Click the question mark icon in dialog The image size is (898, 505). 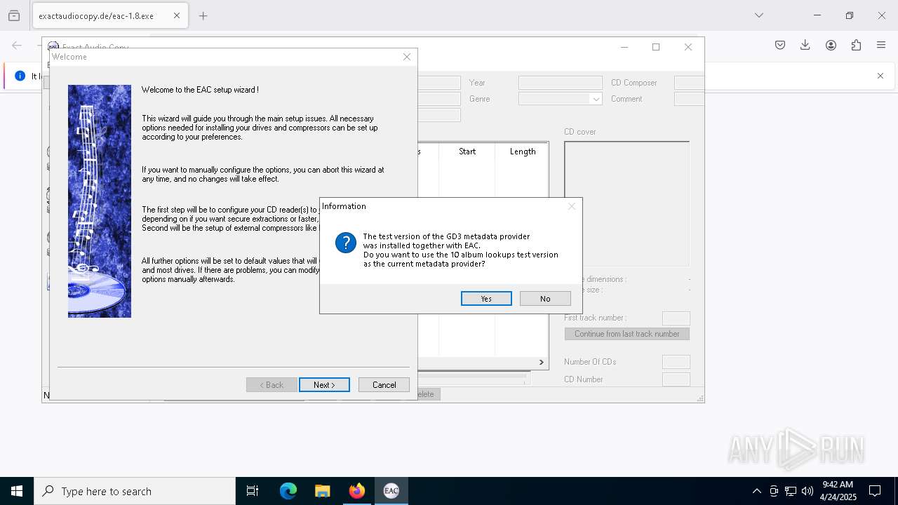345,243
